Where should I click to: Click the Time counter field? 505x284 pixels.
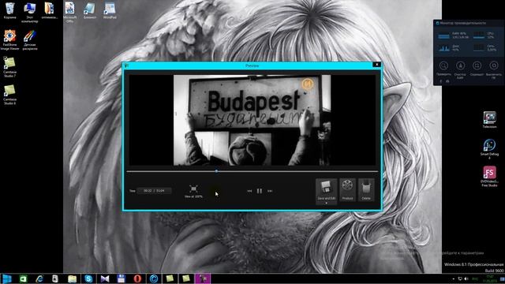click(x=154, y=191)
